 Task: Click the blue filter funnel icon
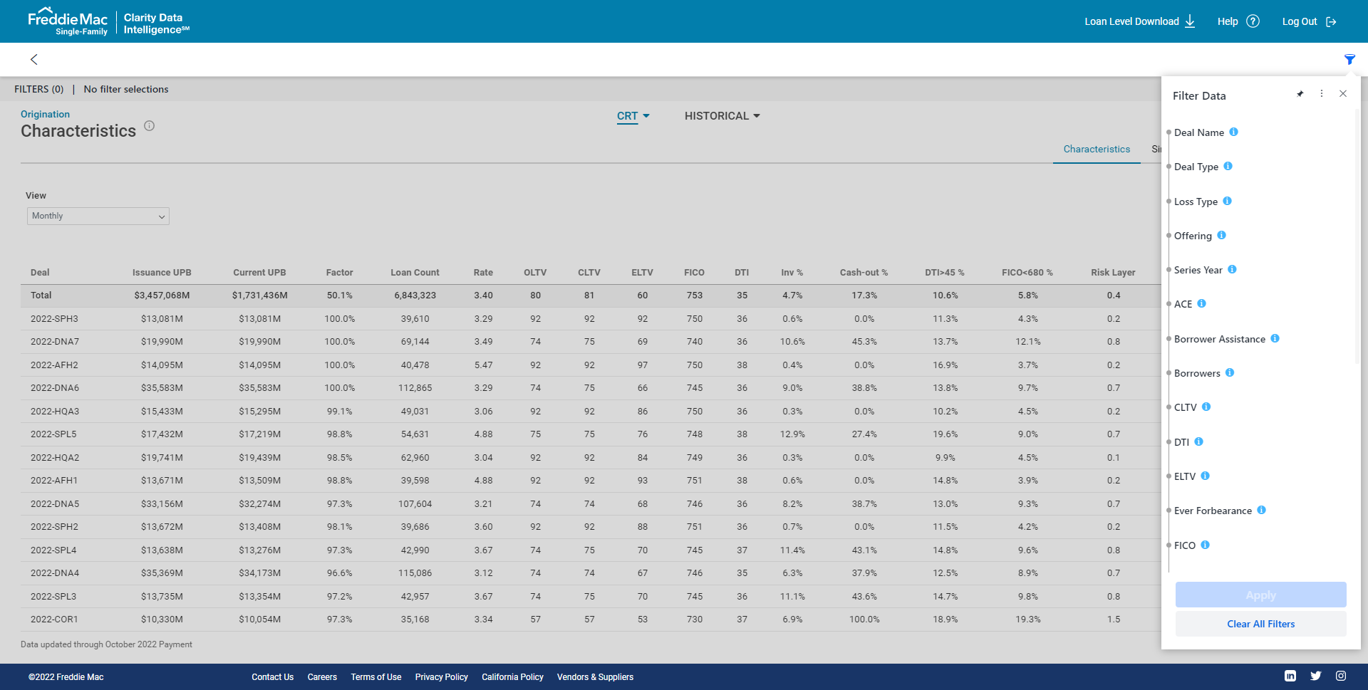[x=1349, y=59]
